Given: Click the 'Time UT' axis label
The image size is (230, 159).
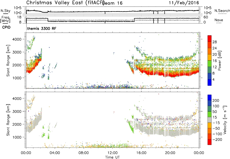Looking at the screenshot, I should click(112, 157).
